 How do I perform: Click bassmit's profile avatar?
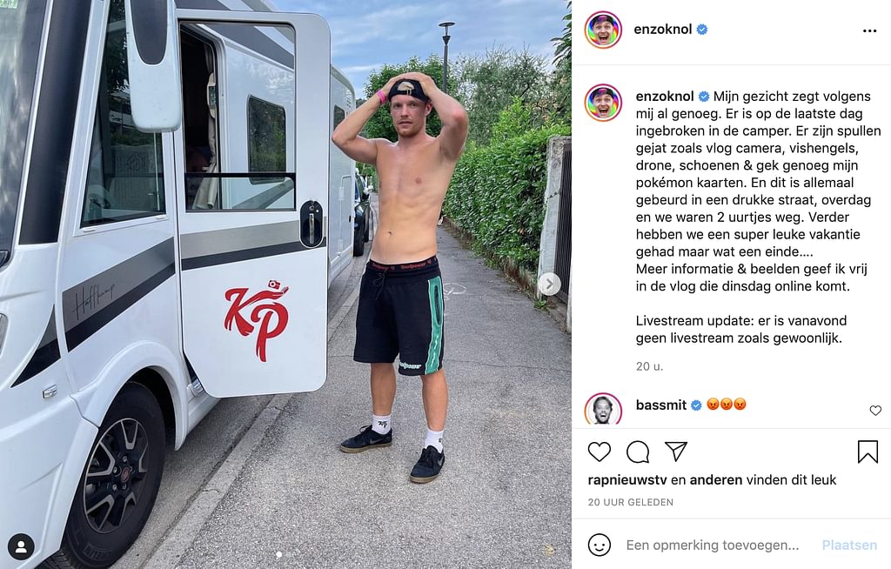[x=603, y=409]
